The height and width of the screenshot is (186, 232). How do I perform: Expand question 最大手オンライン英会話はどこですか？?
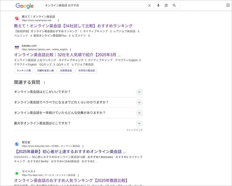[139, 123]
